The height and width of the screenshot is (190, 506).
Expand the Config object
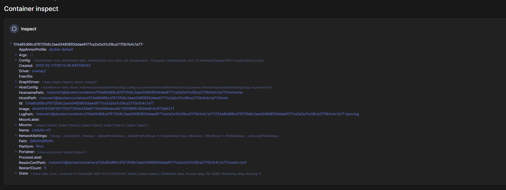(x=16, y=60)
